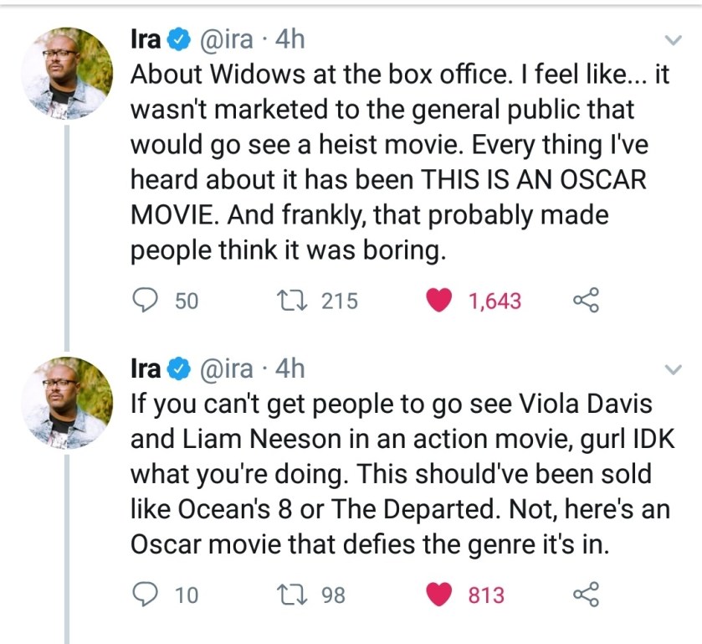Share the Widows box office tweet
The image size is (702, 644).
[587, 301]
